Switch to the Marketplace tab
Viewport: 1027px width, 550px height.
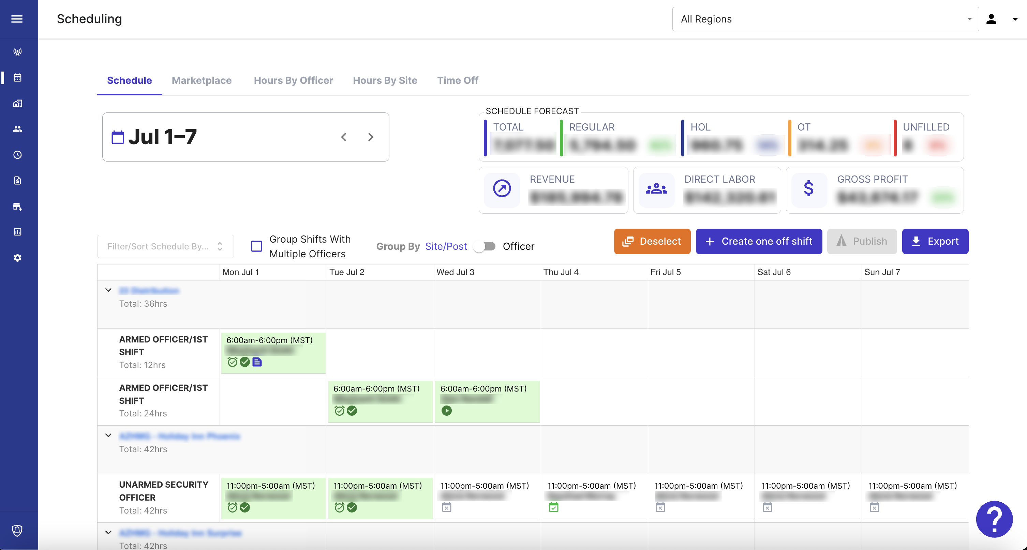coord(202,80)
